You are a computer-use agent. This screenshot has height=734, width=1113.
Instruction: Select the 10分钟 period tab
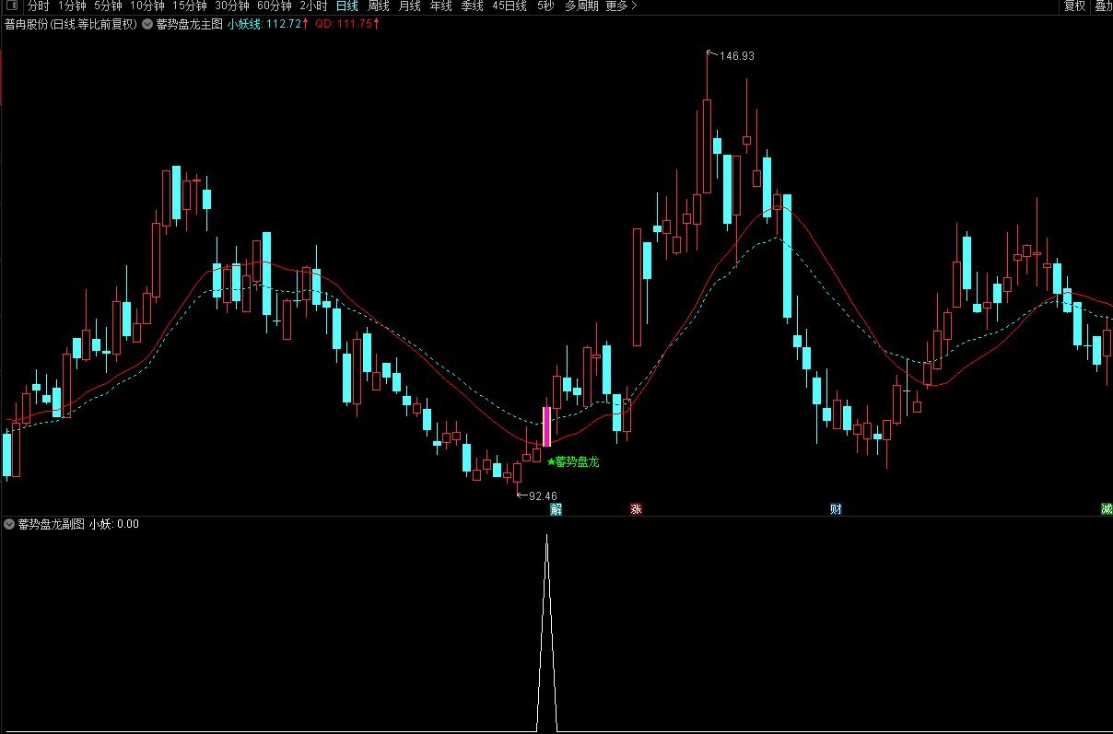[x=146, y=6]
